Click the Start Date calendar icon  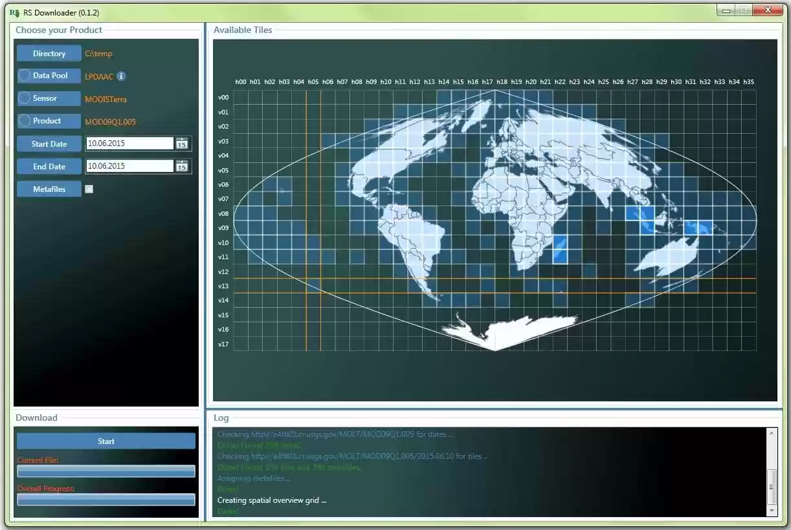(182, 143)
